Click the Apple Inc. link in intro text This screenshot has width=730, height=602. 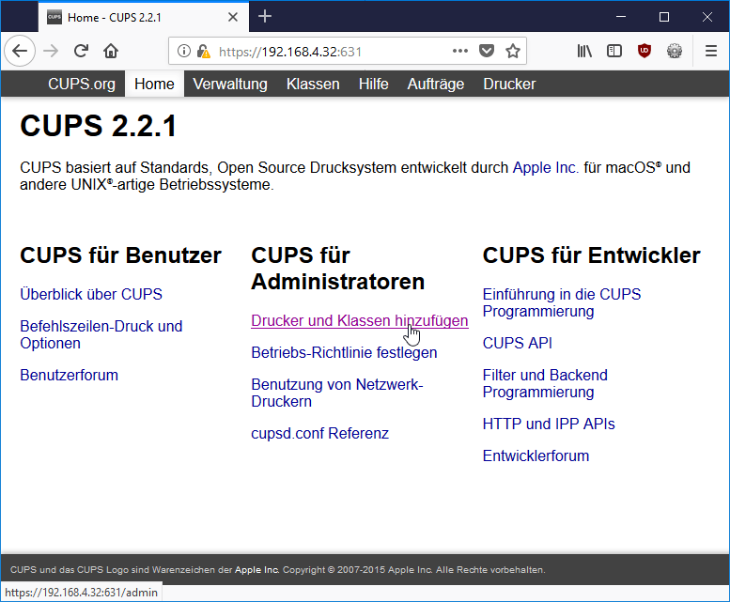[545, 167]
